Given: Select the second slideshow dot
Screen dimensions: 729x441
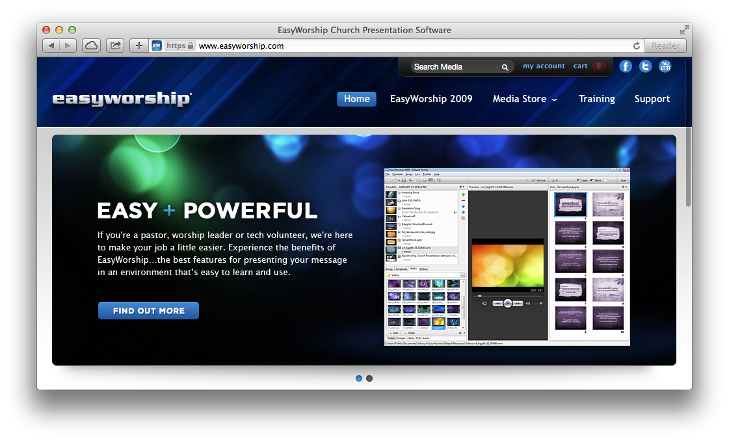Looking at the screenshot, I should (x=369, y=379).
